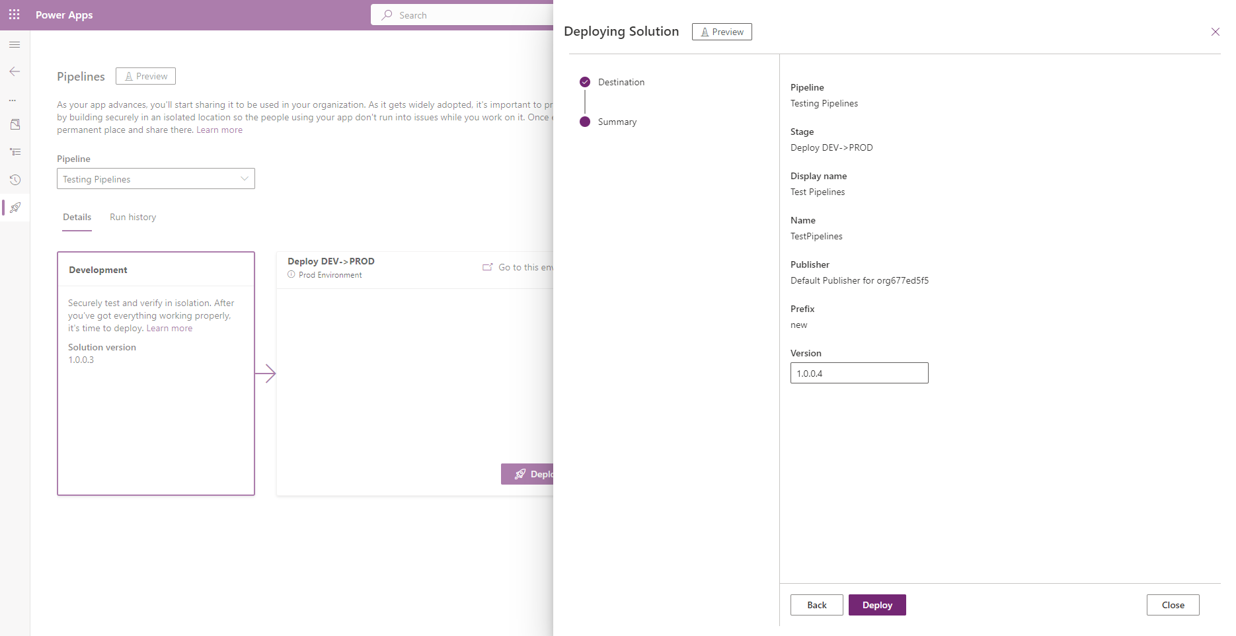Image resolution: width=1236 pixels, height=636 pixels.
Task: Open the Objects icon in left sidebar
Action: [15, 124]
